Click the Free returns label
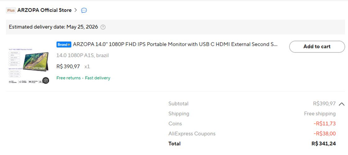Image resolution: width=348 pixels, height=155 pixels. pyautogui.click(x=69, y=78)
